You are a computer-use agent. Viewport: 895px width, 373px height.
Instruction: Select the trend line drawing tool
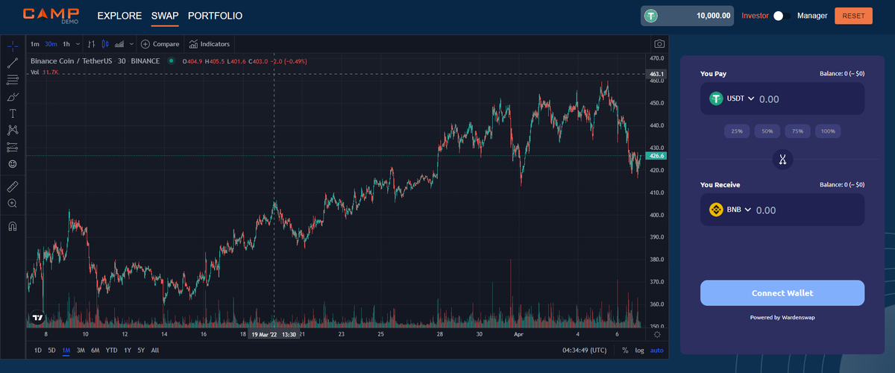click(13, 63)
